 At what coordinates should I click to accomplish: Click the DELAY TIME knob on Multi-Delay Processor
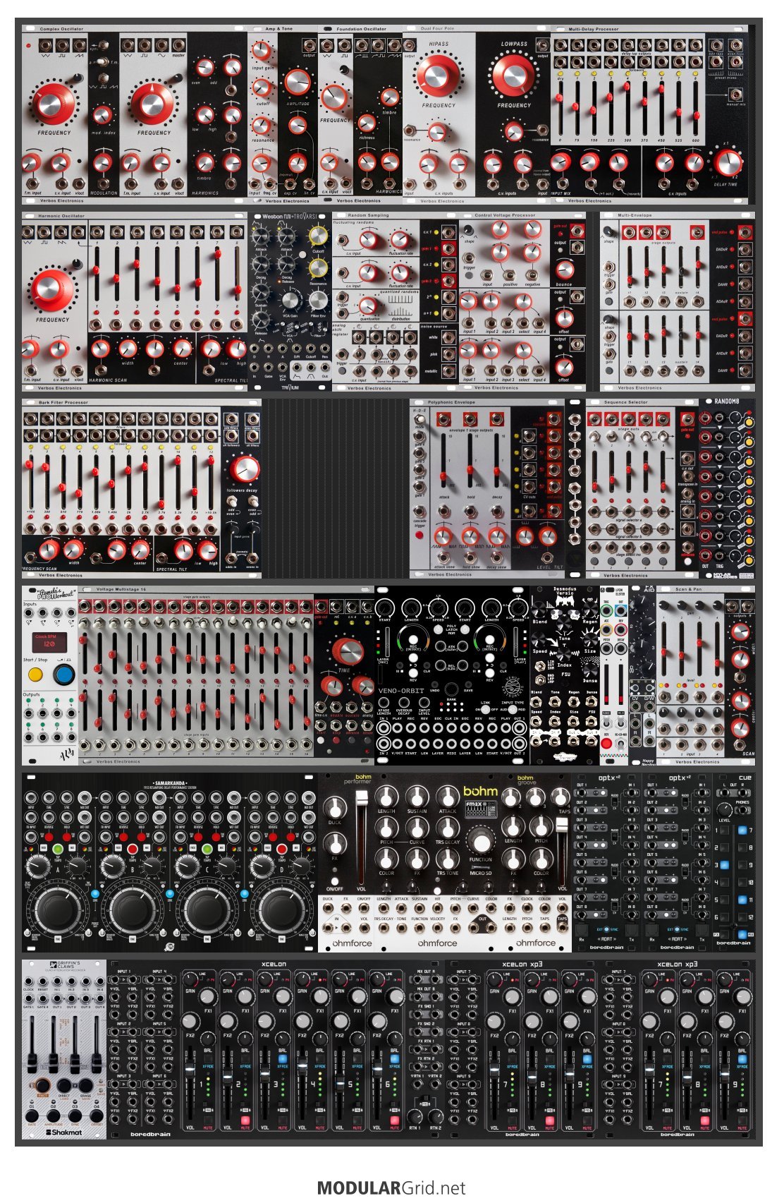[728, 163]
